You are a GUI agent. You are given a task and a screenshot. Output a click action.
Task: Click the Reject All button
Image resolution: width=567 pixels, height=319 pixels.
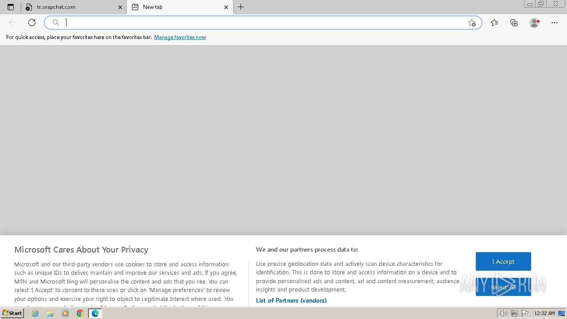(503, 287)
